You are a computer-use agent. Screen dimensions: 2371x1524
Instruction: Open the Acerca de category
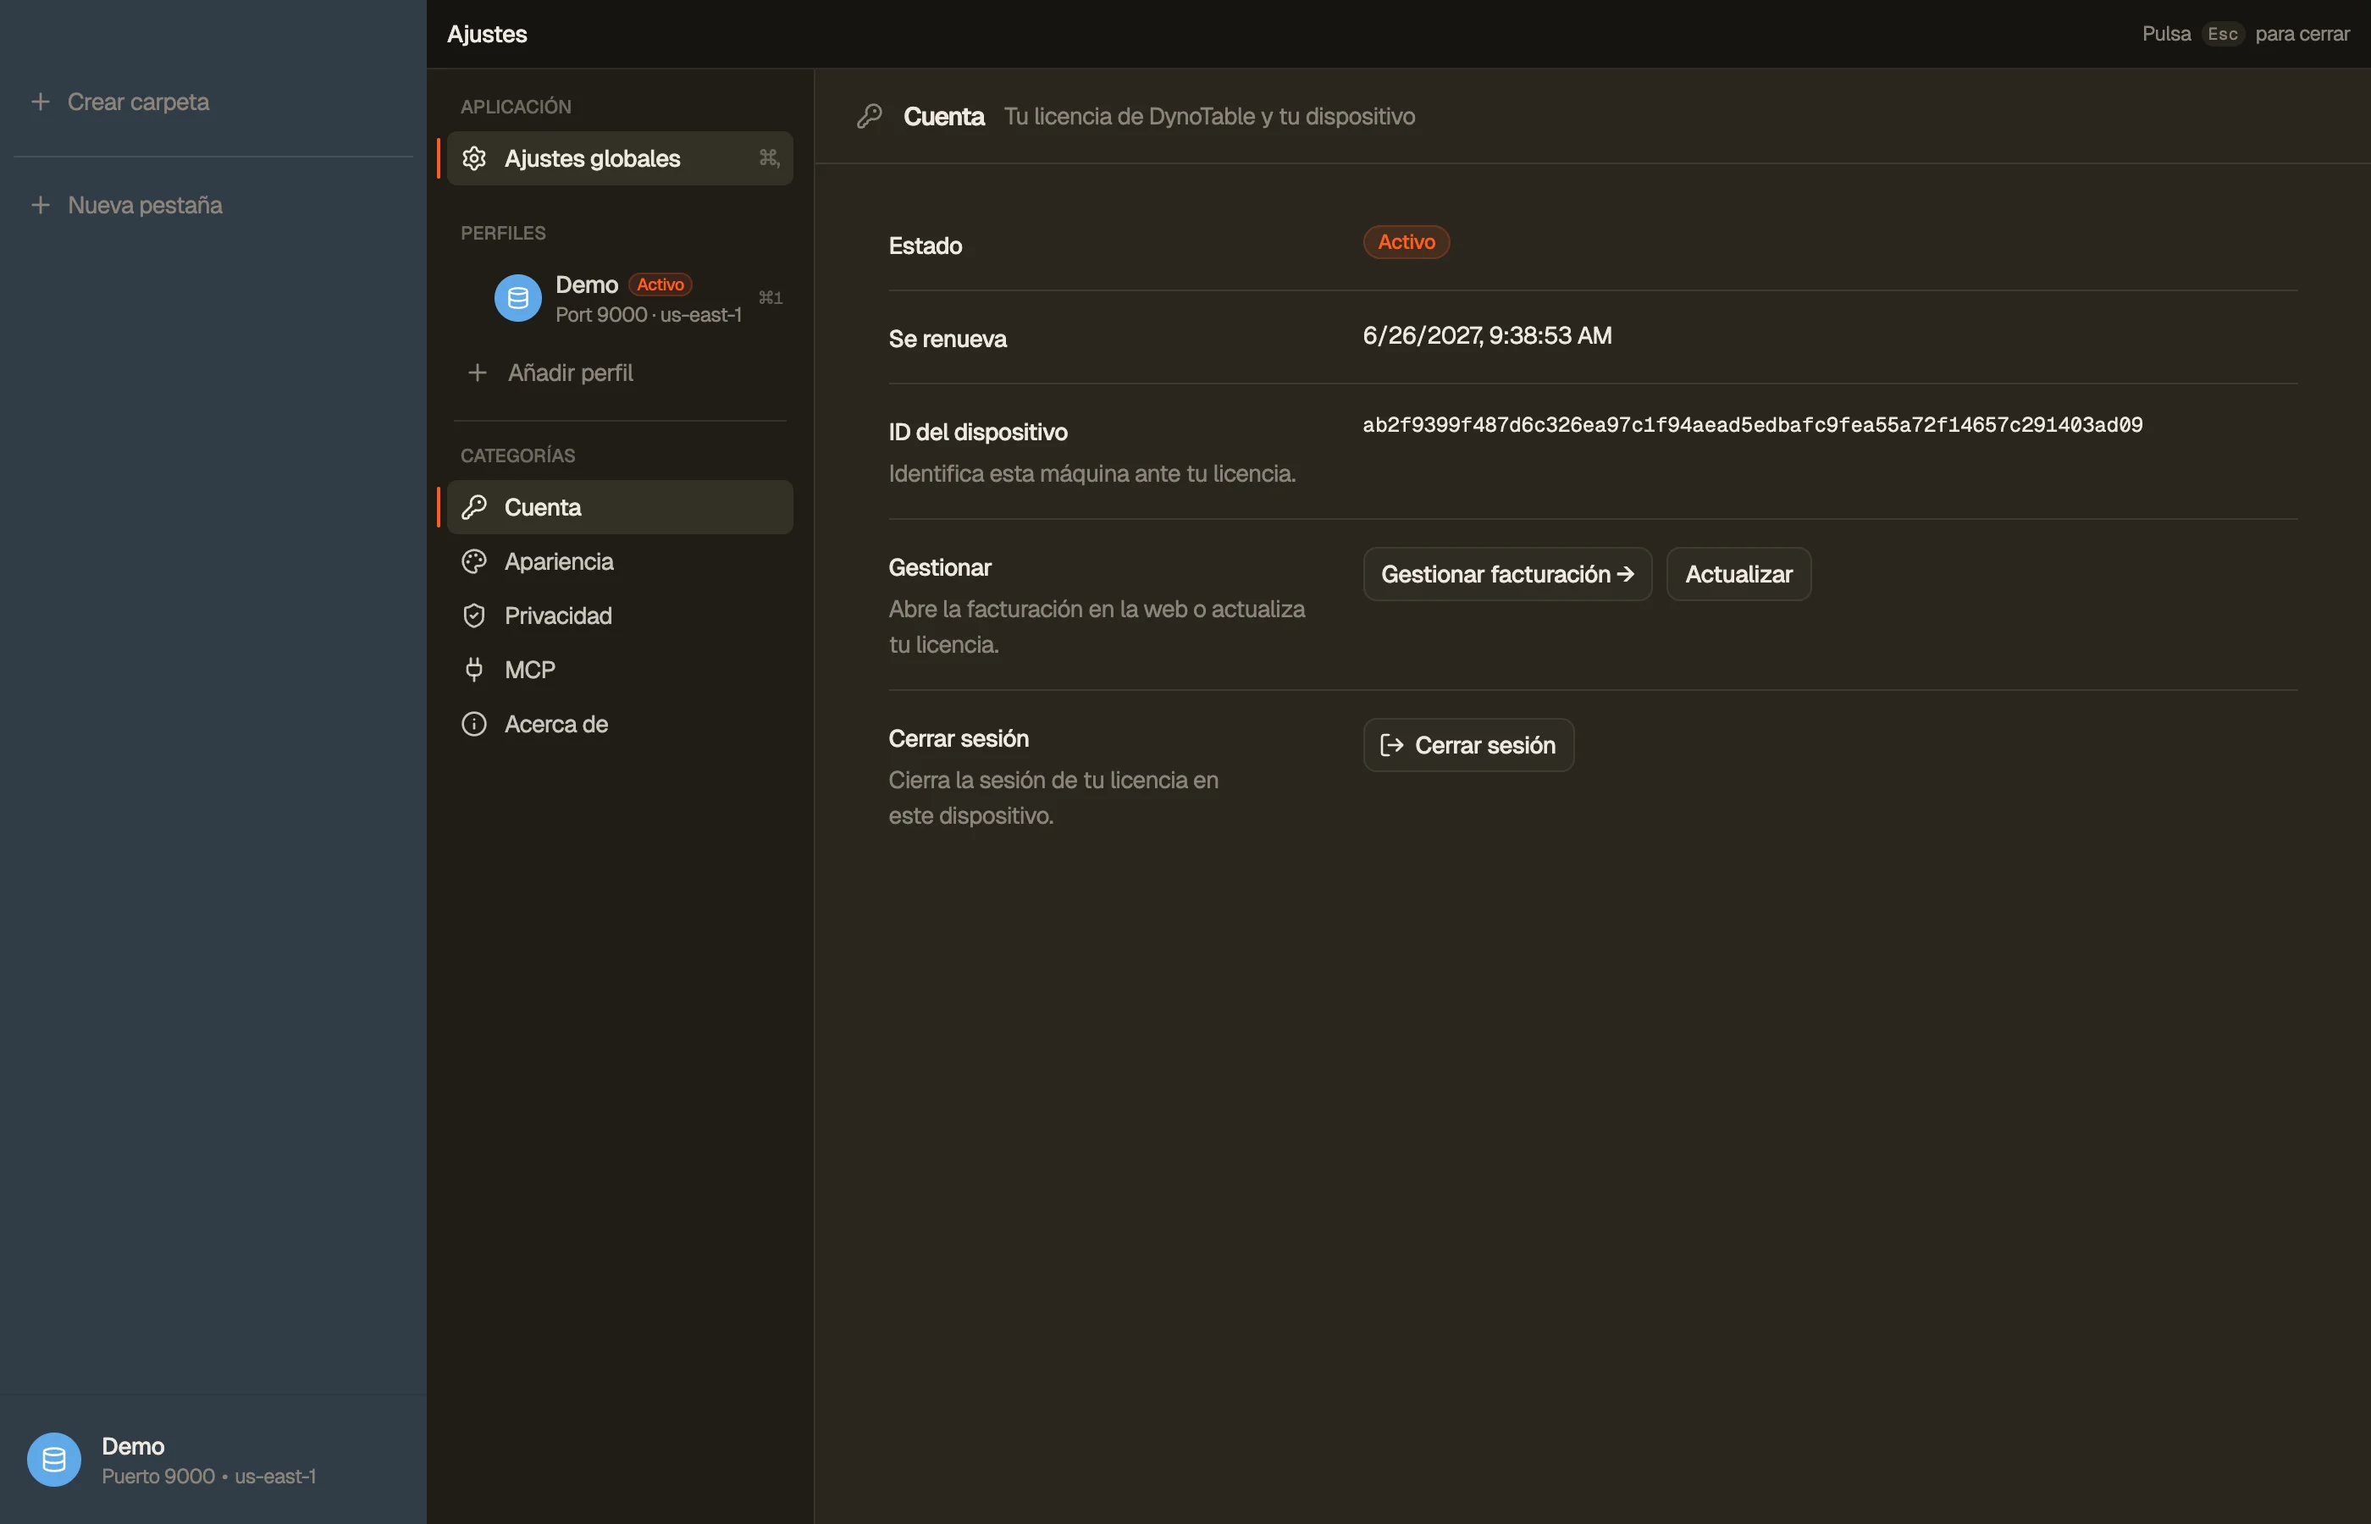[620, 725]
